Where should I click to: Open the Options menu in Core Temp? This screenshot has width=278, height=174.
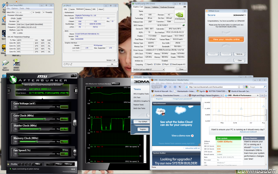click(15, 8)
